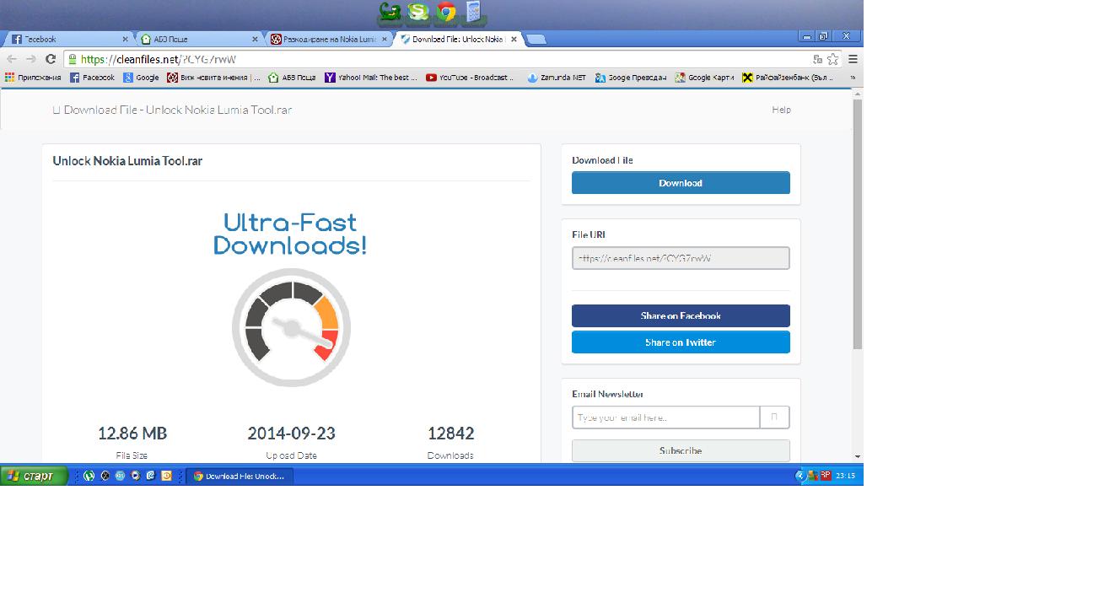Click Share on Twitter button
The image size is (1093, 614).
pyautogui.click(x=681, y=342)
